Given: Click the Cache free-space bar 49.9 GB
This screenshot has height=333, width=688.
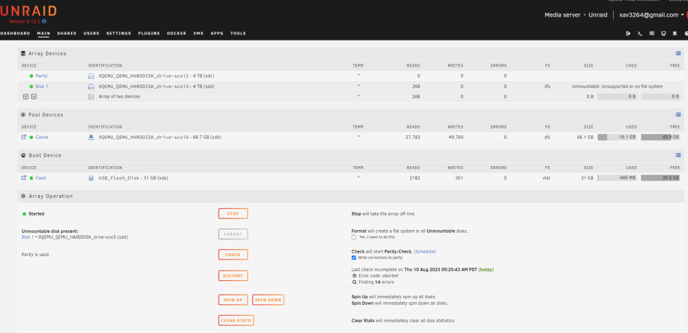Looking at the screenshot, I should click(660, 137).
